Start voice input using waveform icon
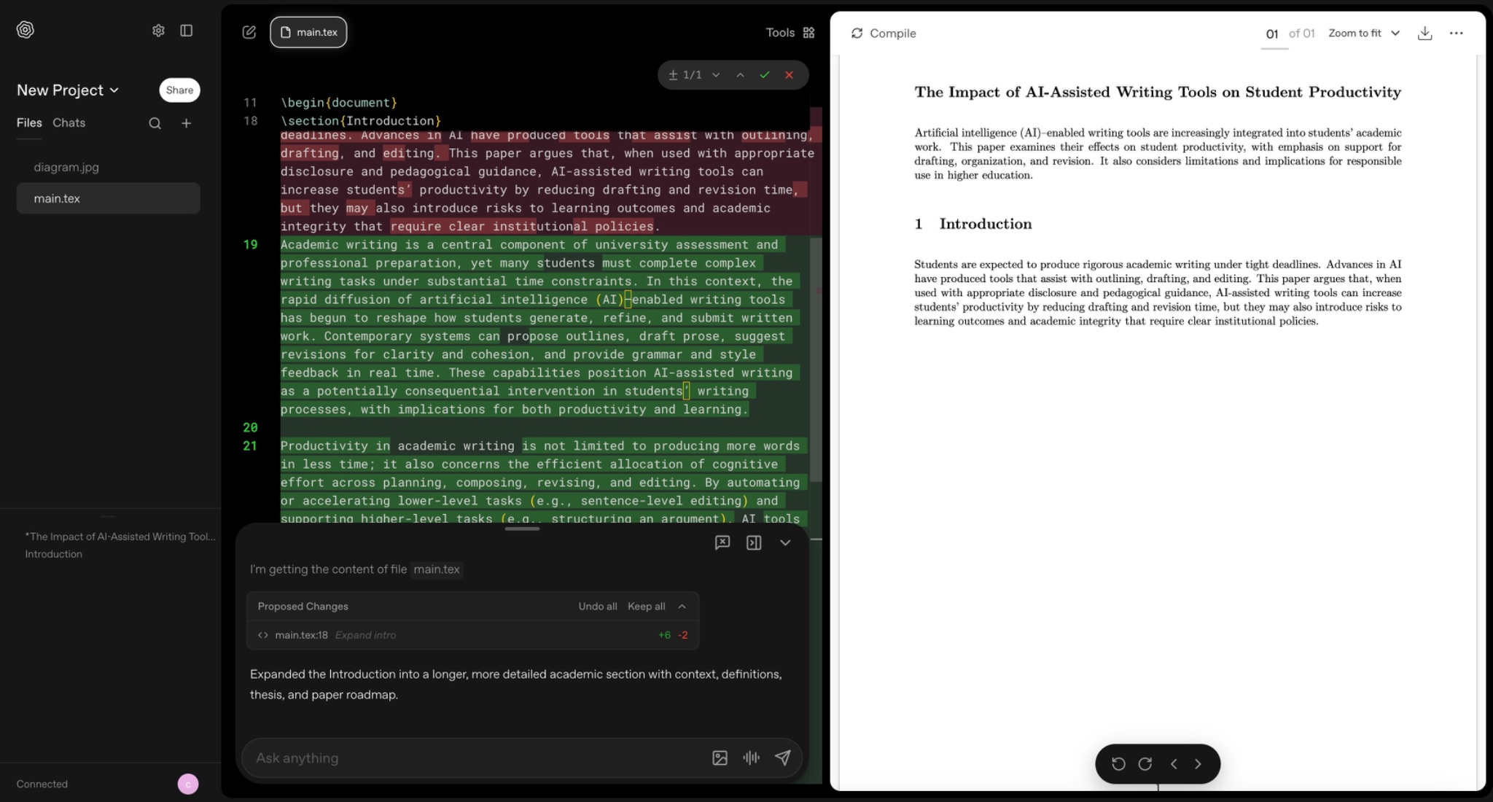 click(751, 758)
